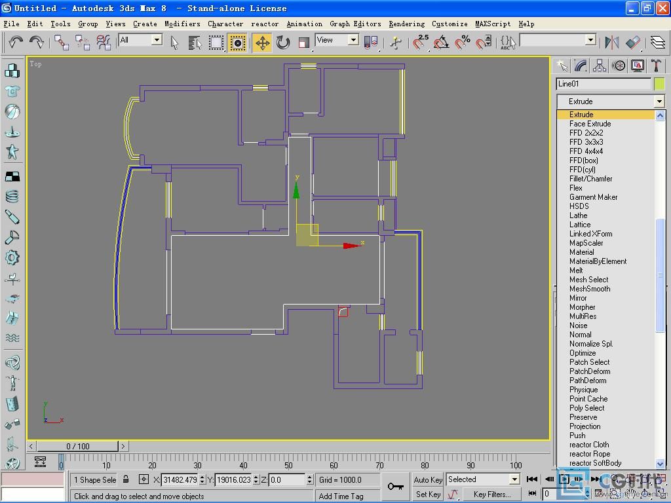The image size is (671, 503).
Task: Select the Unlink Selection tool
Action: click(x=82, y=43)
